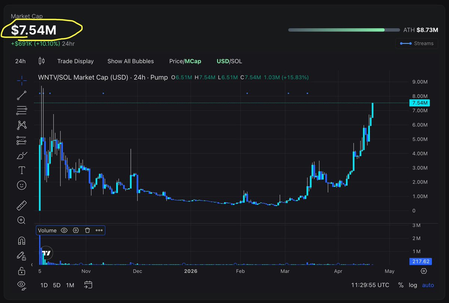Open Volume indicator settings
449x303 pixels.
pyautogui.click(x=76, y=231)
